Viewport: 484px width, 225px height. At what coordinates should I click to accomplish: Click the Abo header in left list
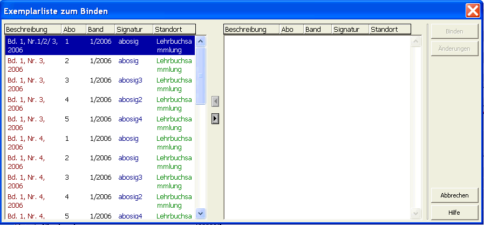(x=74, y=29)
